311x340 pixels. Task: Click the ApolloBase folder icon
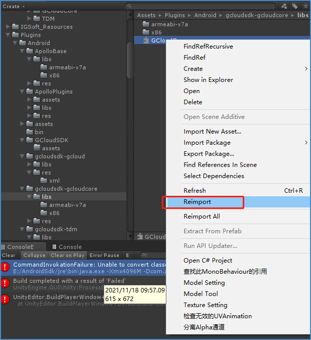coord(30,51)
